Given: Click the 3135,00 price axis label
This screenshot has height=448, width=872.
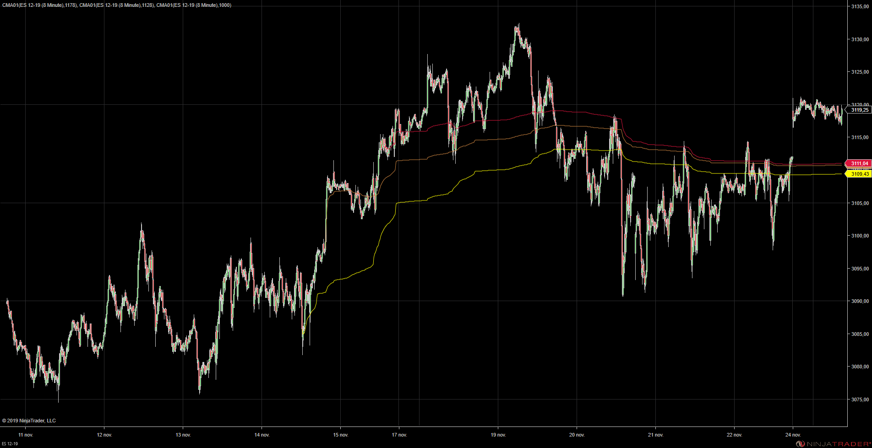Looking at the screenshot, I should click(x=860, y=6).
